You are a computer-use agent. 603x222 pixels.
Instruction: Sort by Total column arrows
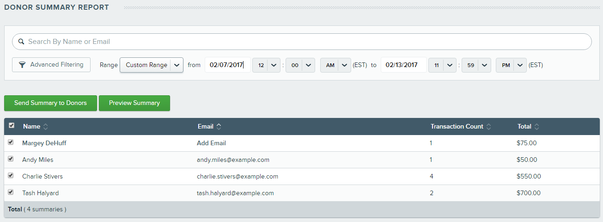[x=537, y=126]
